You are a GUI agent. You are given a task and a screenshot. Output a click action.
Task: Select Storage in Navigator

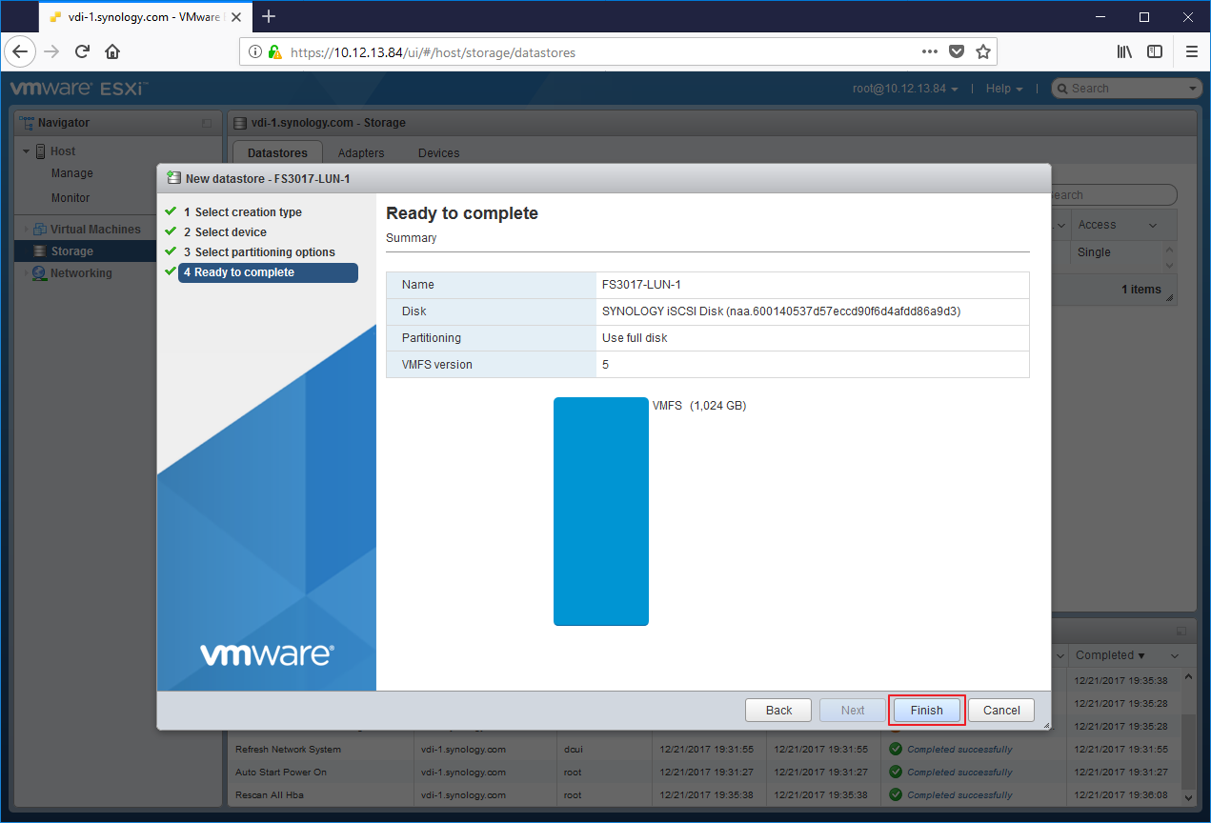click(x=72, y=251)
